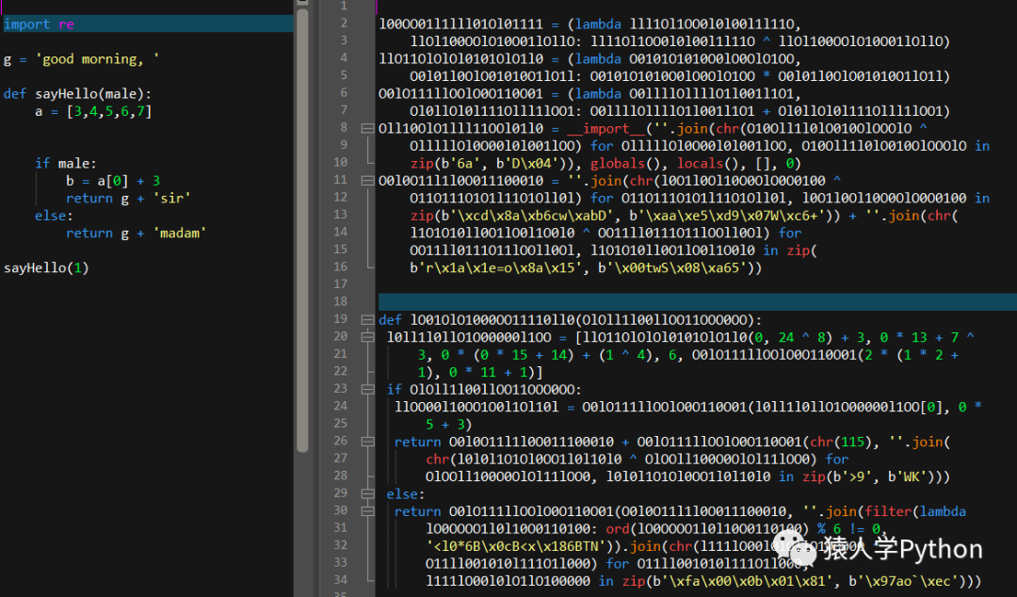
Task: Click the 'def sayHello(male):' definition line
Action: (77, 94)
